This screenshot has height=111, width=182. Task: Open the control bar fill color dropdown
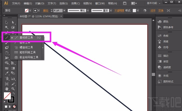click(30, 11)
